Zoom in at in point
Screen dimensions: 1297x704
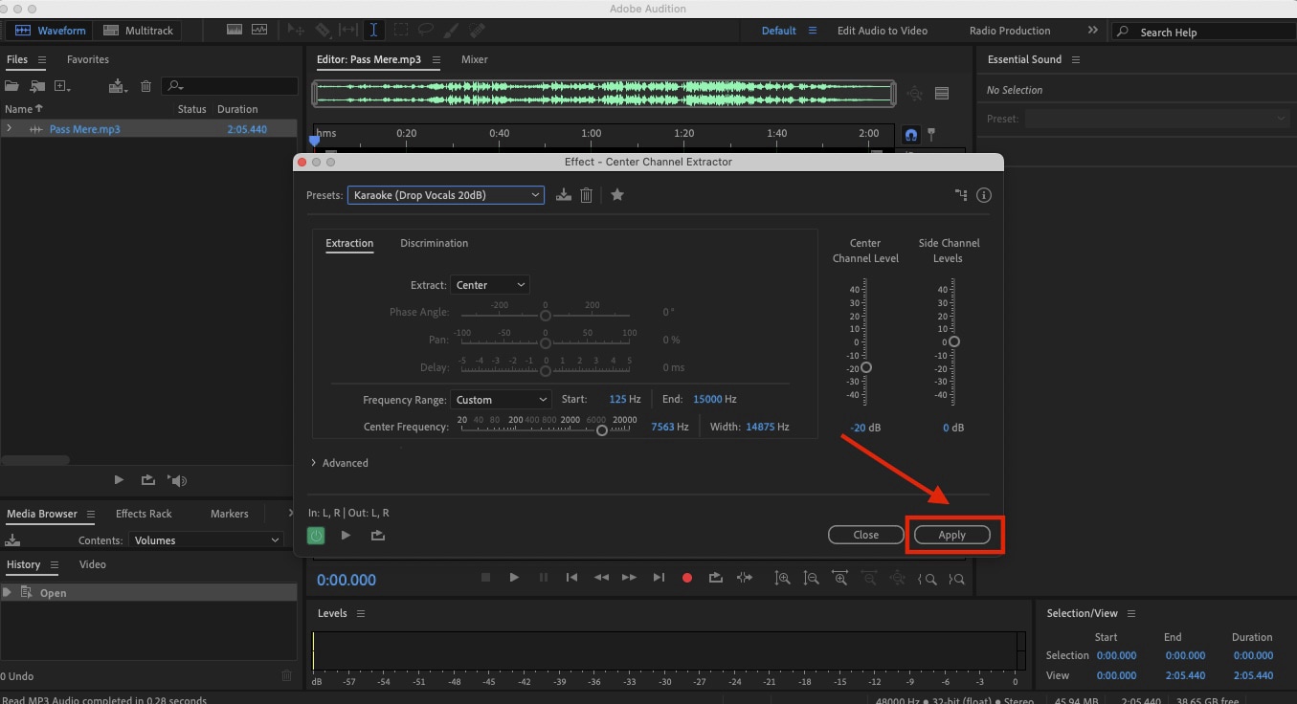927,579
